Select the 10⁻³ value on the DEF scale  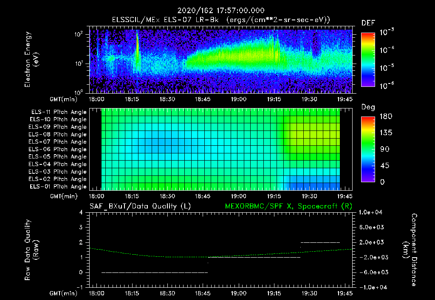387,32
